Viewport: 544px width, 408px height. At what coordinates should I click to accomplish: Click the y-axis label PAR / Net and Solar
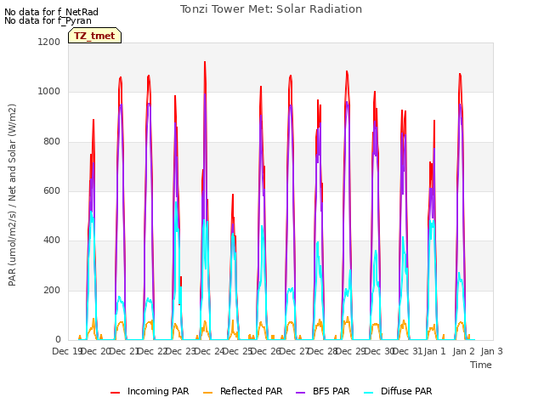pyautogui.click(x=12, y=195)
